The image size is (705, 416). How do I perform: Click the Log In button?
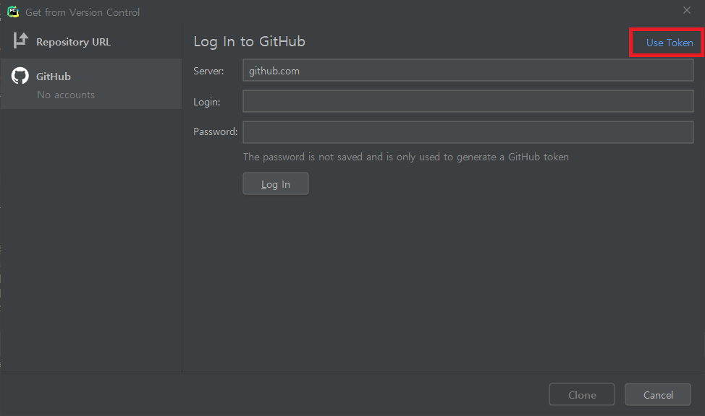click(276, 183)
